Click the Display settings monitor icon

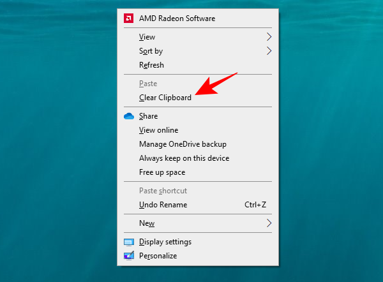coord(129,242)
